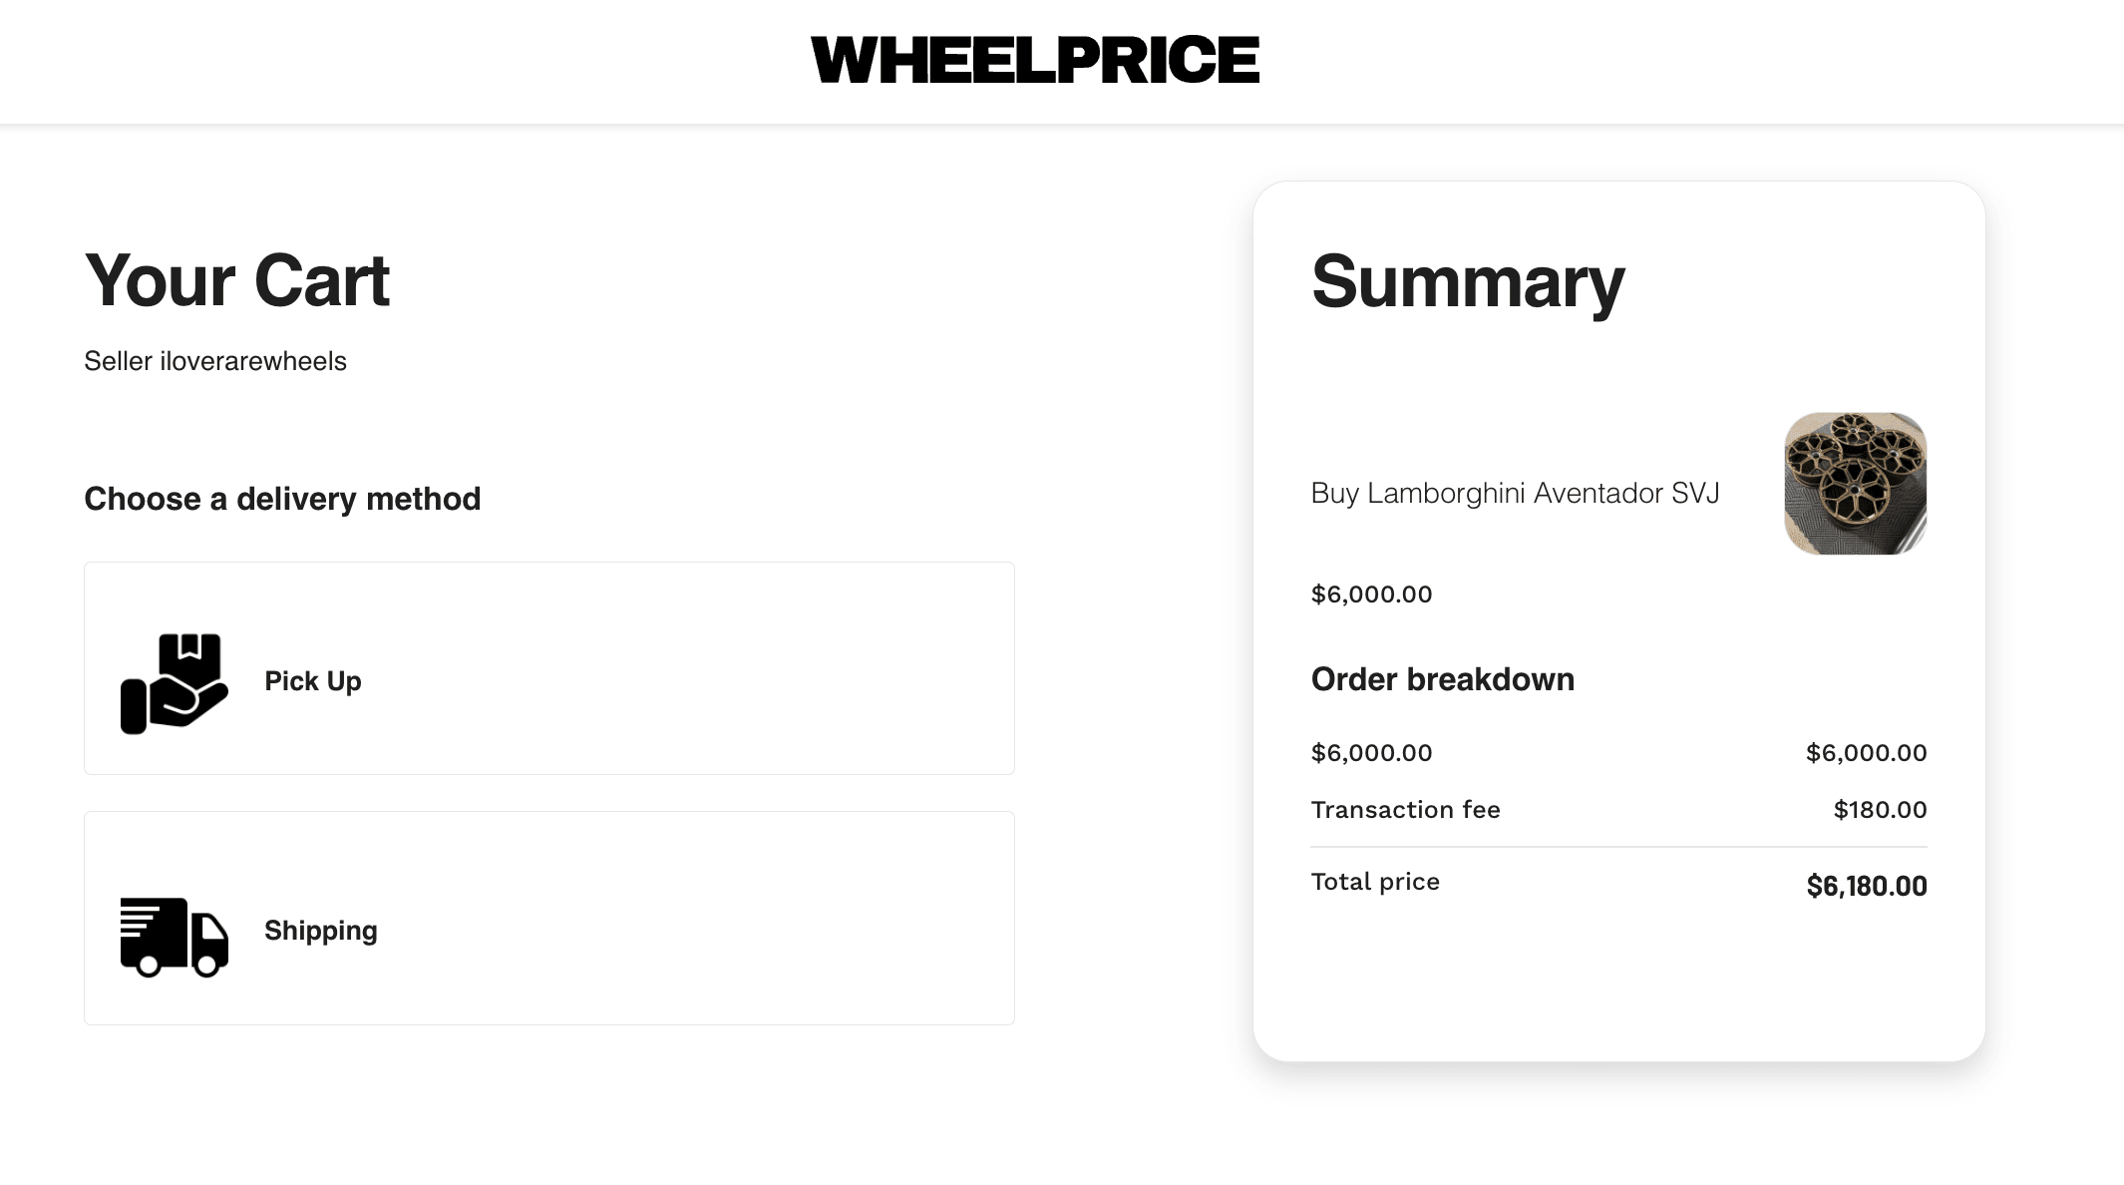Click the Pick Up option label text
Image resolution: width=2124 pixels, height=1185 pixels.
[312, 681]
